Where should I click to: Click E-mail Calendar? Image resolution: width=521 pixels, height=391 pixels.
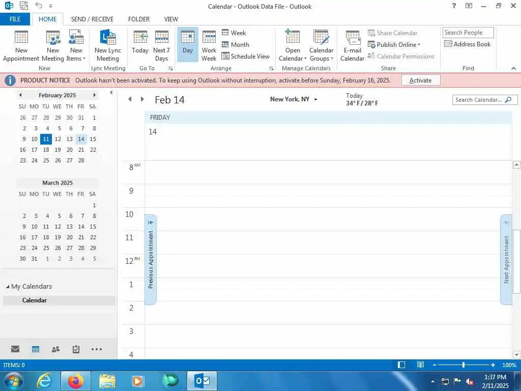(352, 45)
